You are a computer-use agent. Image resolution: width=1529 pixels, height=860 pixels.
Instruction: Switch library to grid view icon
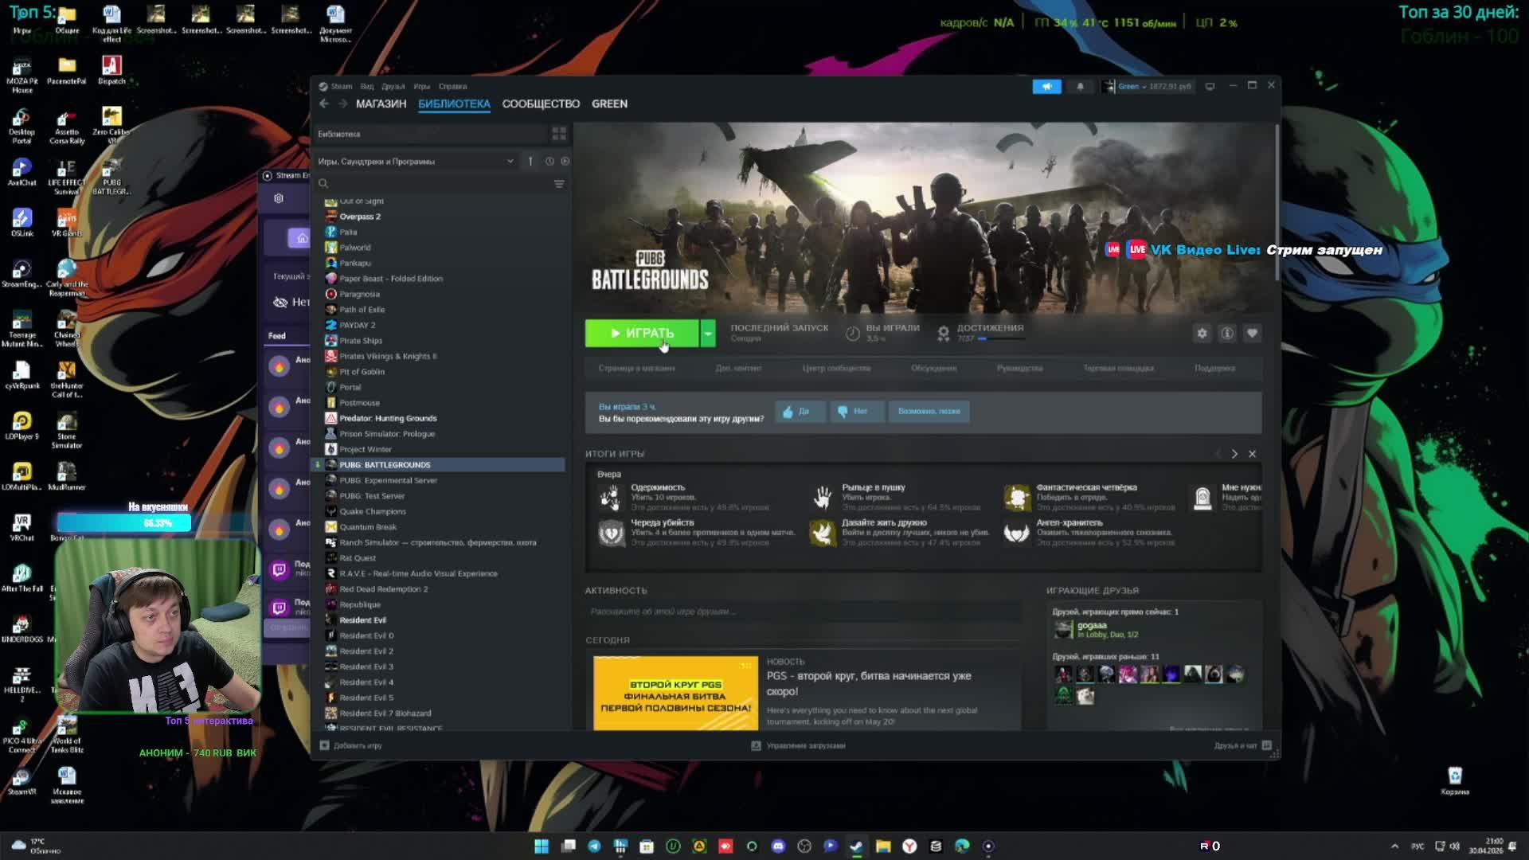tap(559, 134)
